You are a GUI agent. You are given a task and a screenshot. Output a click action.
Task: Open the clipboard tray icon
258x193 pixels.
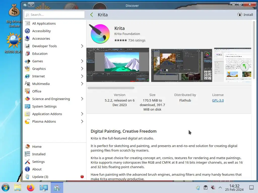(x=206, y=187)
